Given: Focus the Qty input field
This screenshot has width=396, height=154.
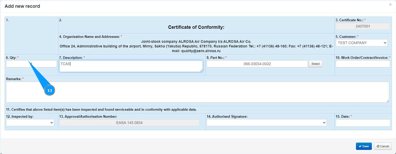Looking at the screenshot, I should (x=16, y=64).
